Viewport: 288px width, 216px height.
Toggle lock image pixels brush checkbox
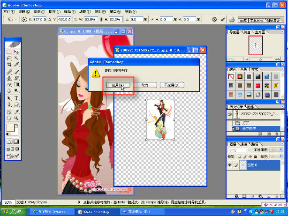click(x=245, y=156)
